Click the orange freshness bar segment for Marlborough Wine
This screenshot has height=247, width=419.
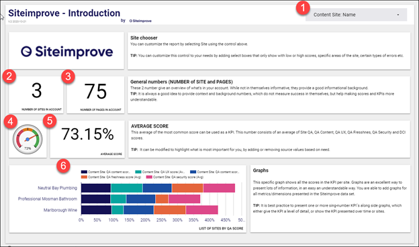click(170, 210)
